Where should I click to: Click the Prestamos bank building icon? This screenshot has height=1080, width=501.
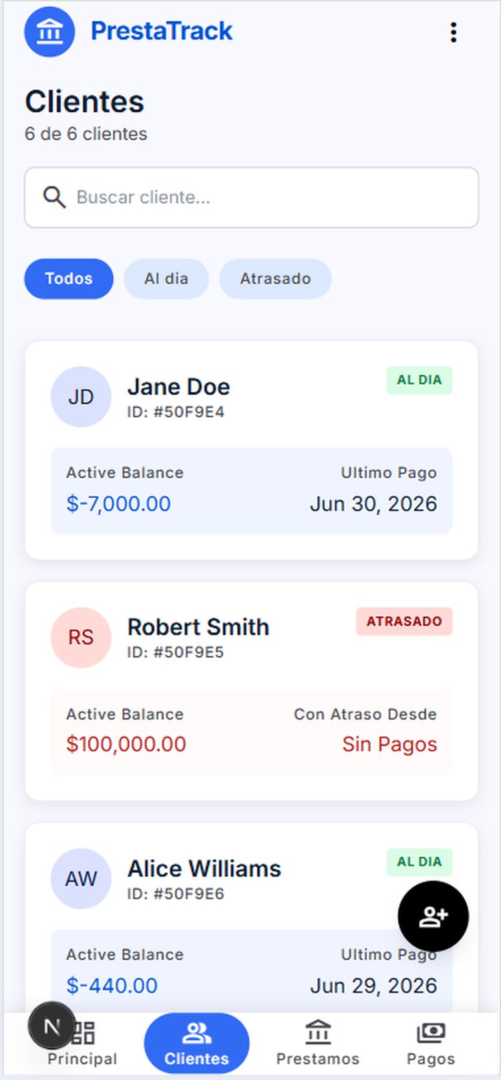(x=318, y=1032)
